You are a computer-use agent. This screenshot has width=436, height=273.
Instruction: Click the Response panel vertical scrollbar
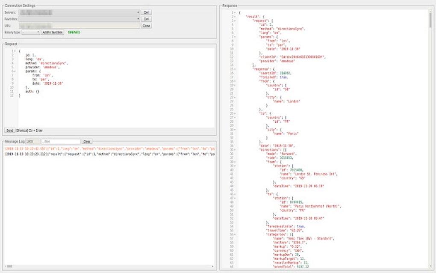tap(430, 19)
